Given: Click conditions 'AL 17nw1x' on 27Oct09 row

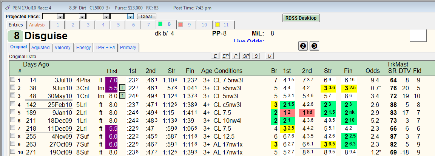Looking at the screenshot, I should (228, 145).
